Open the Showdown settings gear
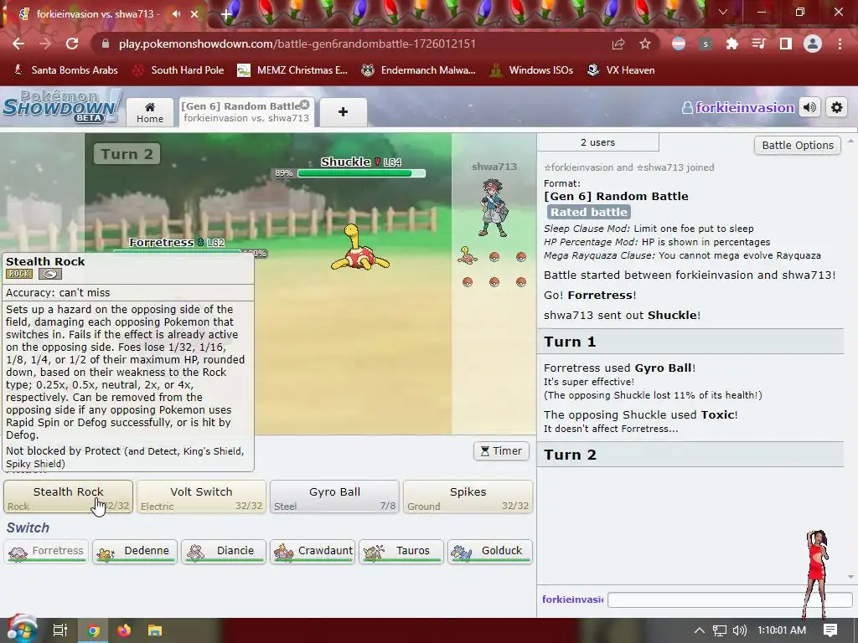The width and height of the screenshot is (858, 643). pyautogui.click(x=837, y=108)
